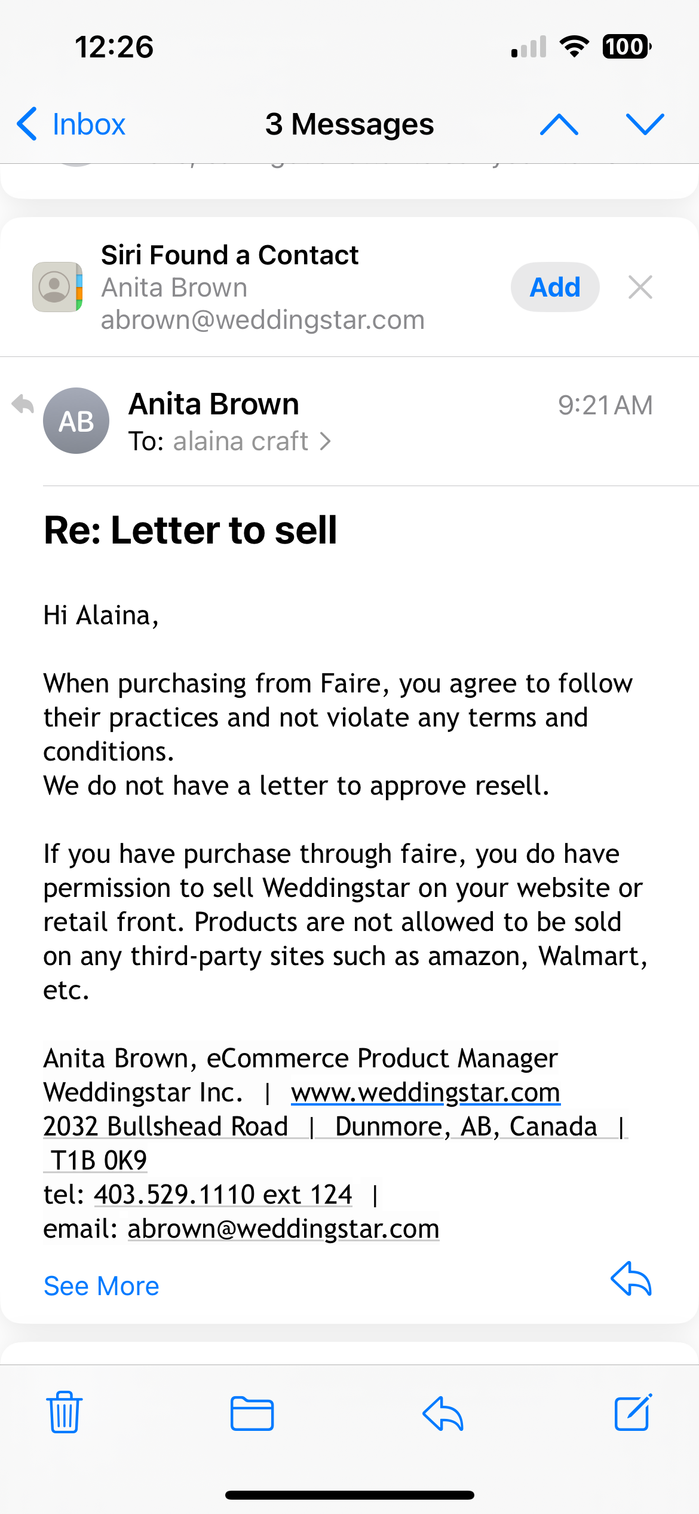Add Anita Brown to contacts
Image resolution: width=699 pixels, height=1514 pixels.
coord(555,287)
